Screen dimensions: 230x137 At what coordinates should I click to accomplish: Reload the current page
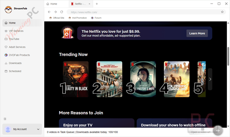point(62,12)
